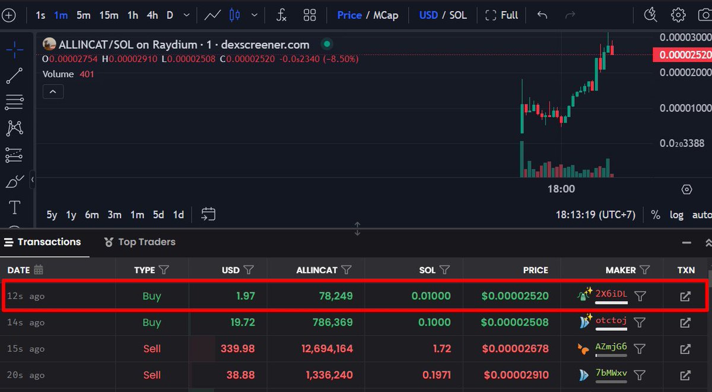Viewport: 712px width, 392px height.
Task: Select the trend line drawing tool
Action: click(14, 76)
